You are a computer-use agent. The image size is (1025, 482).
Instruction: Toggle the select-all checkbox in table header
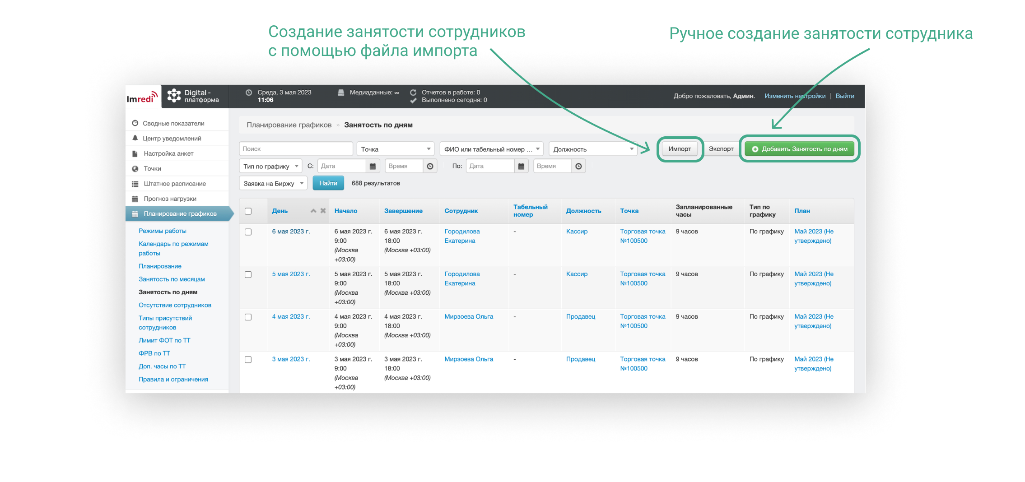click(x=248, y=211)
